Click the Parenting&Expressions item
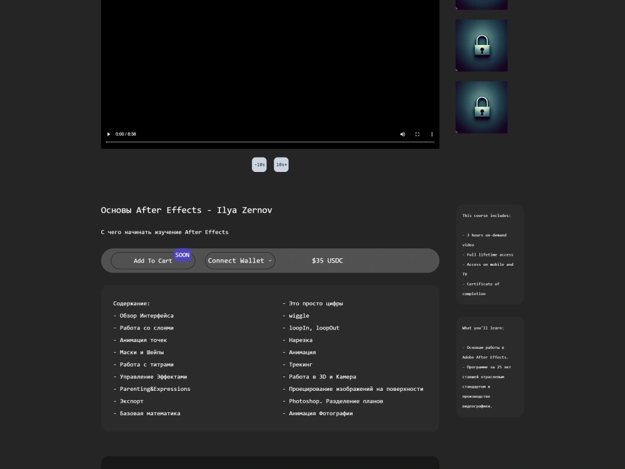Image resolution: width=625 pixels, height=469 pixels. click(x=152, y=389)
